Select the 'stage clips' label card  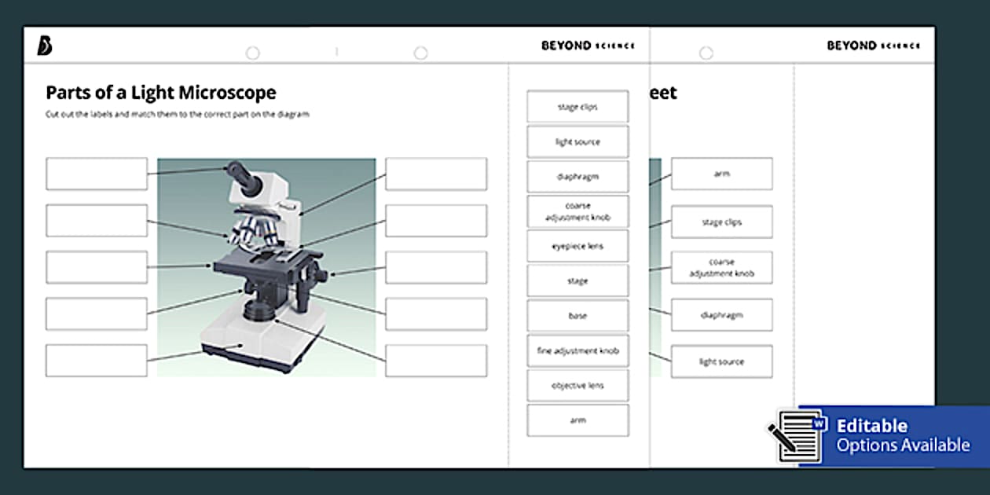(578, 106)
